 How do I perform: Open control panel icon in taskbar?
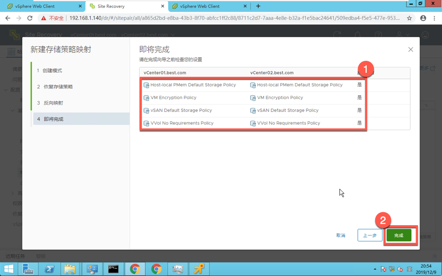click(x=92, y=269)
